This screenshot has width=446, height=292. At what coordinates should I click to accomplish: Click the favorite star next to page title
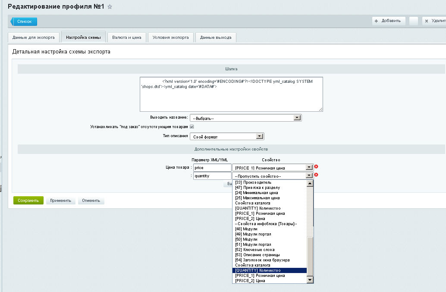(110, 7)
